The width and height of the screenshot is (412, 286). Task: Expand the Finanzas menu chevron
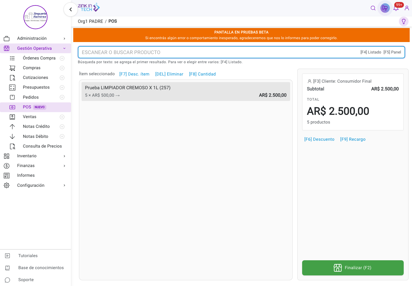(x=64, y=166)
